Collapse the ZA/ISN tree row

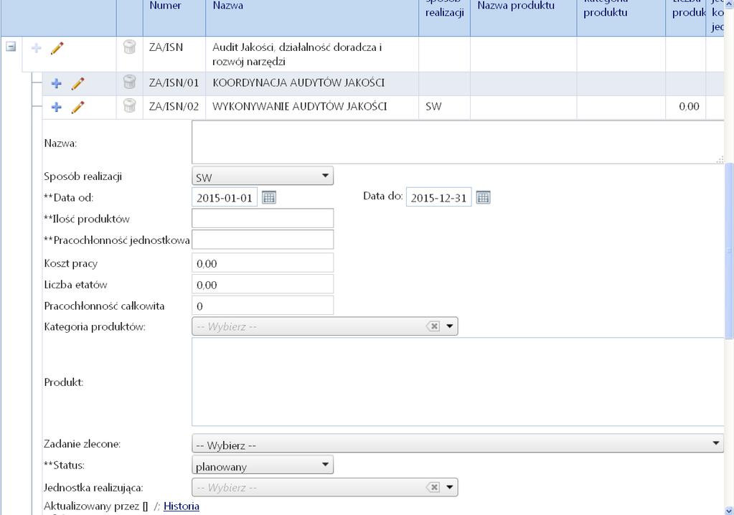coord(11,47)
